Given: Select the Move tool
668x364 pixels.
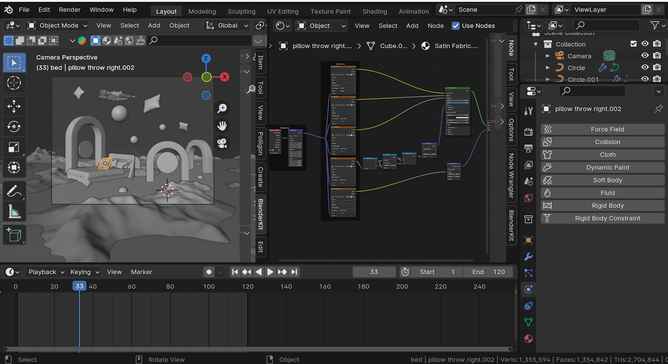Looking at the screenshot, I should pos(14,106).
